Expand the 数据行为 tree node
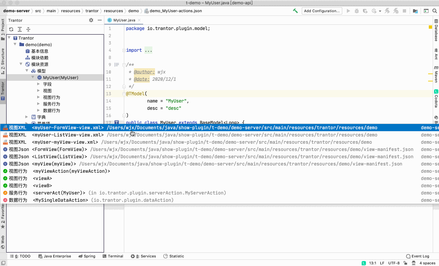The width and height of the screenshot is (439, 266). (39, 110)
